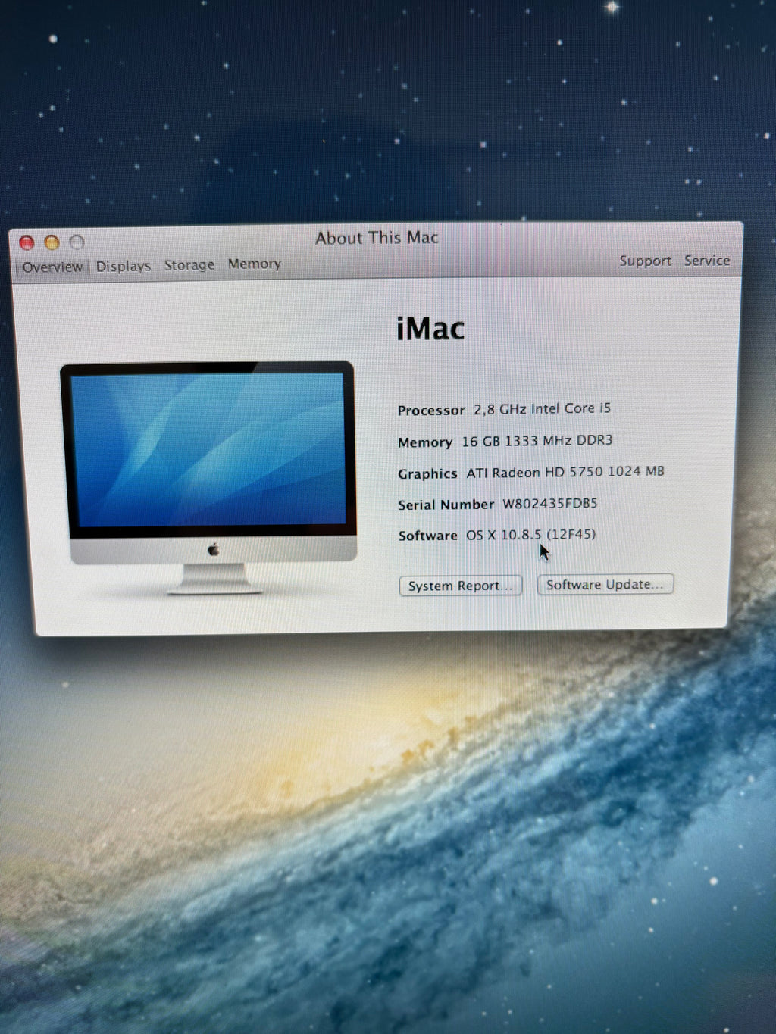Click the 'Serial Number' label
776x1034 pixels.
coord(446,505)
